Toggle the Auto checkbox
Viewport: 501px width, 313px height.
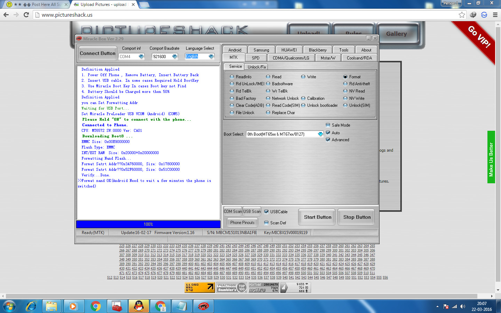point(333,133)
